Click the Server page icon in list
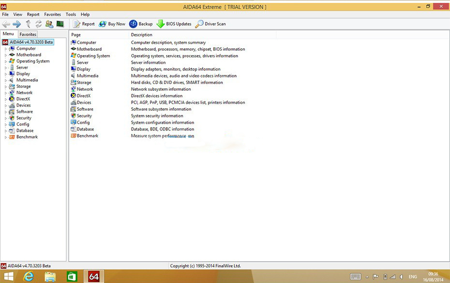450x283 pixels. point(74,62)
